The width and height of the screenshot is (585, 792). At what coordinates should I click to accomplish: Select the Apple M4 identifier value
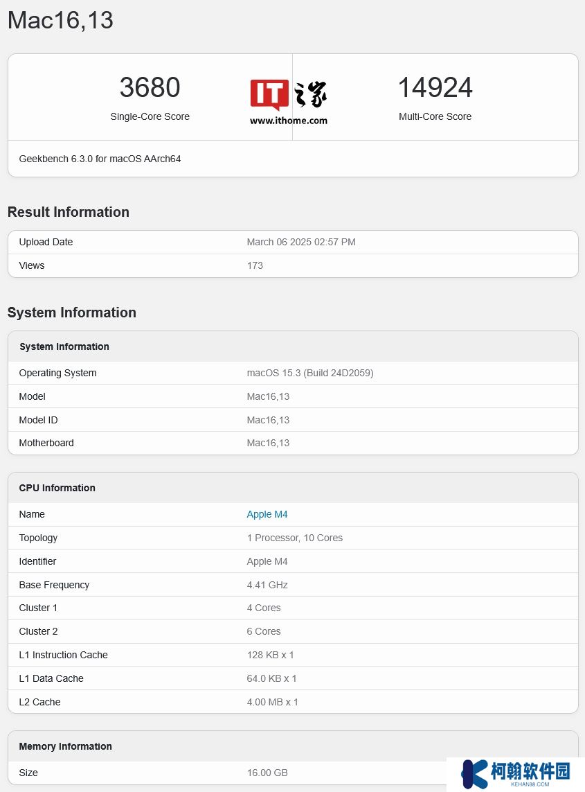coord(267,562)
